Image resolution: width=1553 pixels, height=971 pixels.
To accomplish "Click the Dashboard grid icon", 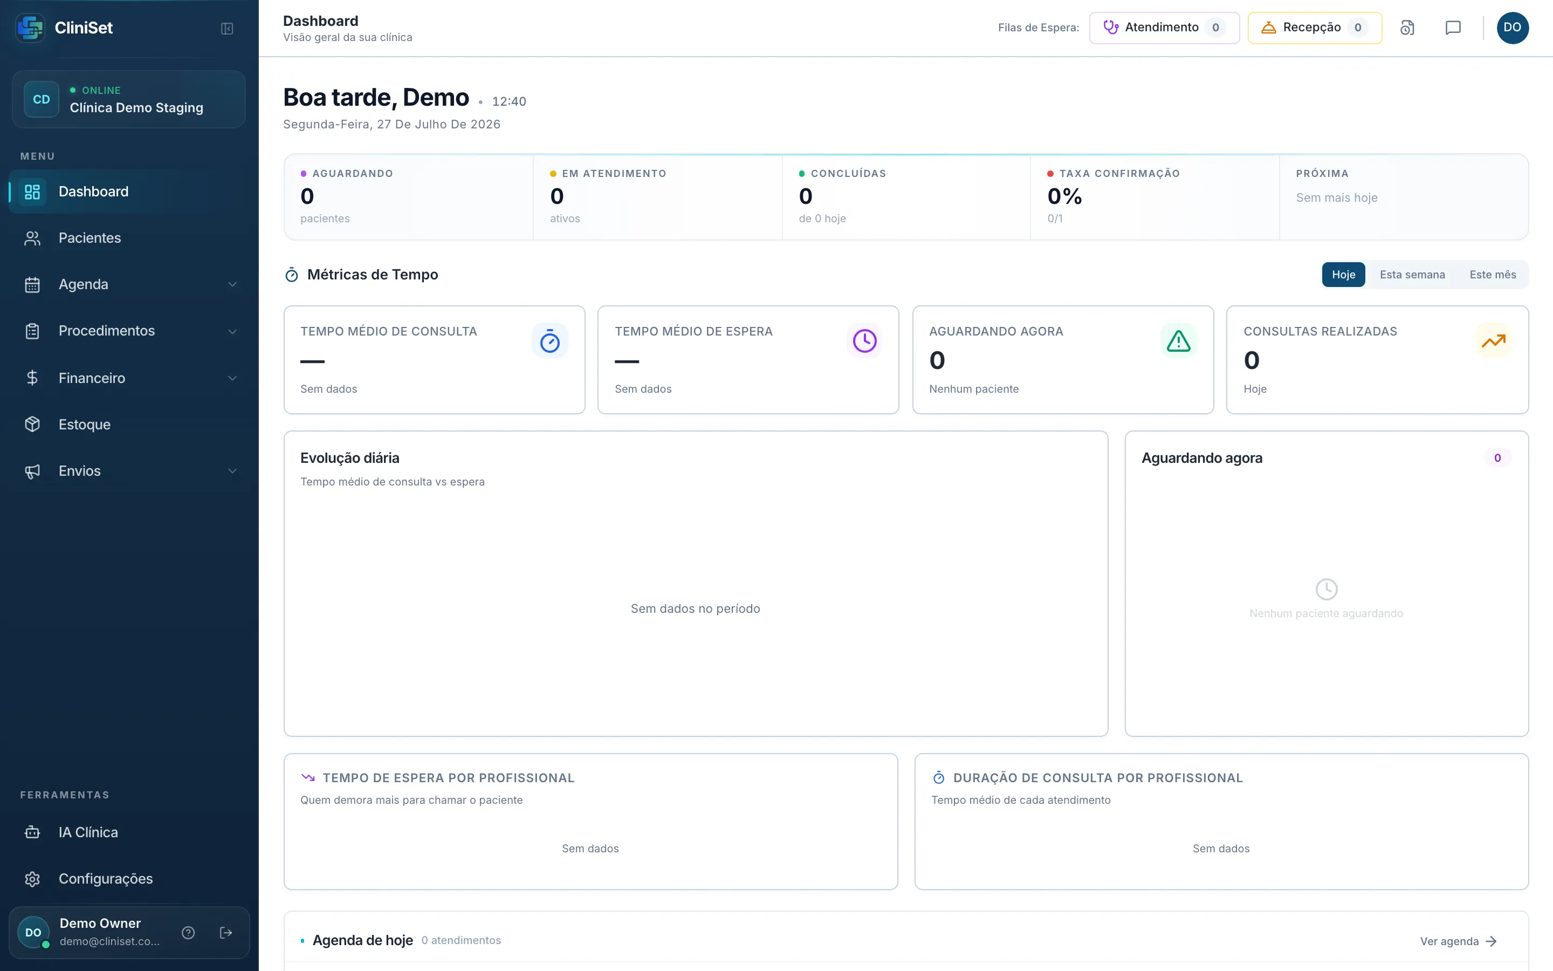I will click(32, 192).
